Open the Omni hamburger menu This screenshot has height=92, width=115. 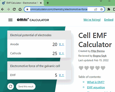(10, 20)
